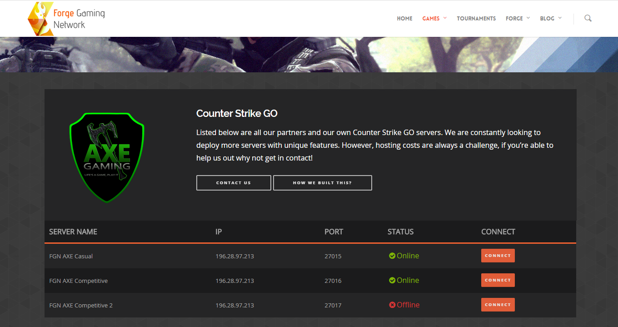This screenshot has width=618, height=327.
Task: Click the Offline status text
Action: point(408,305)
